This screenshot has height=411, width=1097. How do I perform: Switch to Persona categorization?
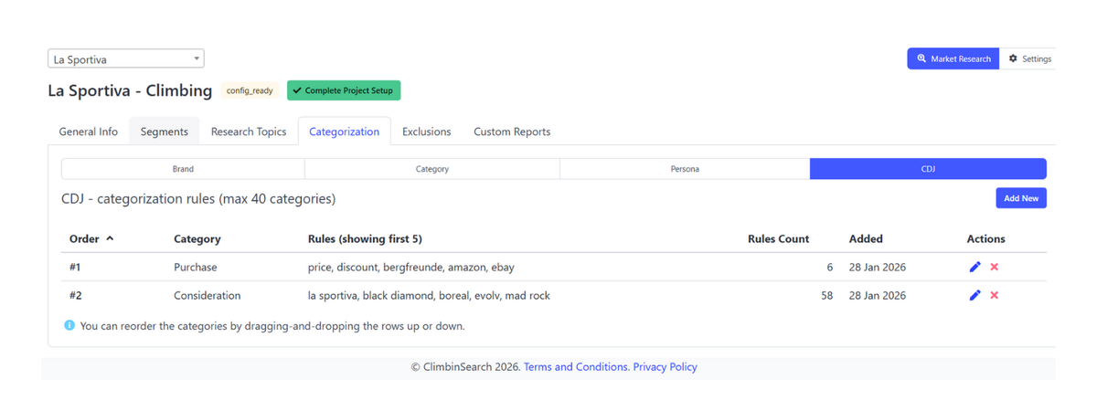tap(684, 169)
